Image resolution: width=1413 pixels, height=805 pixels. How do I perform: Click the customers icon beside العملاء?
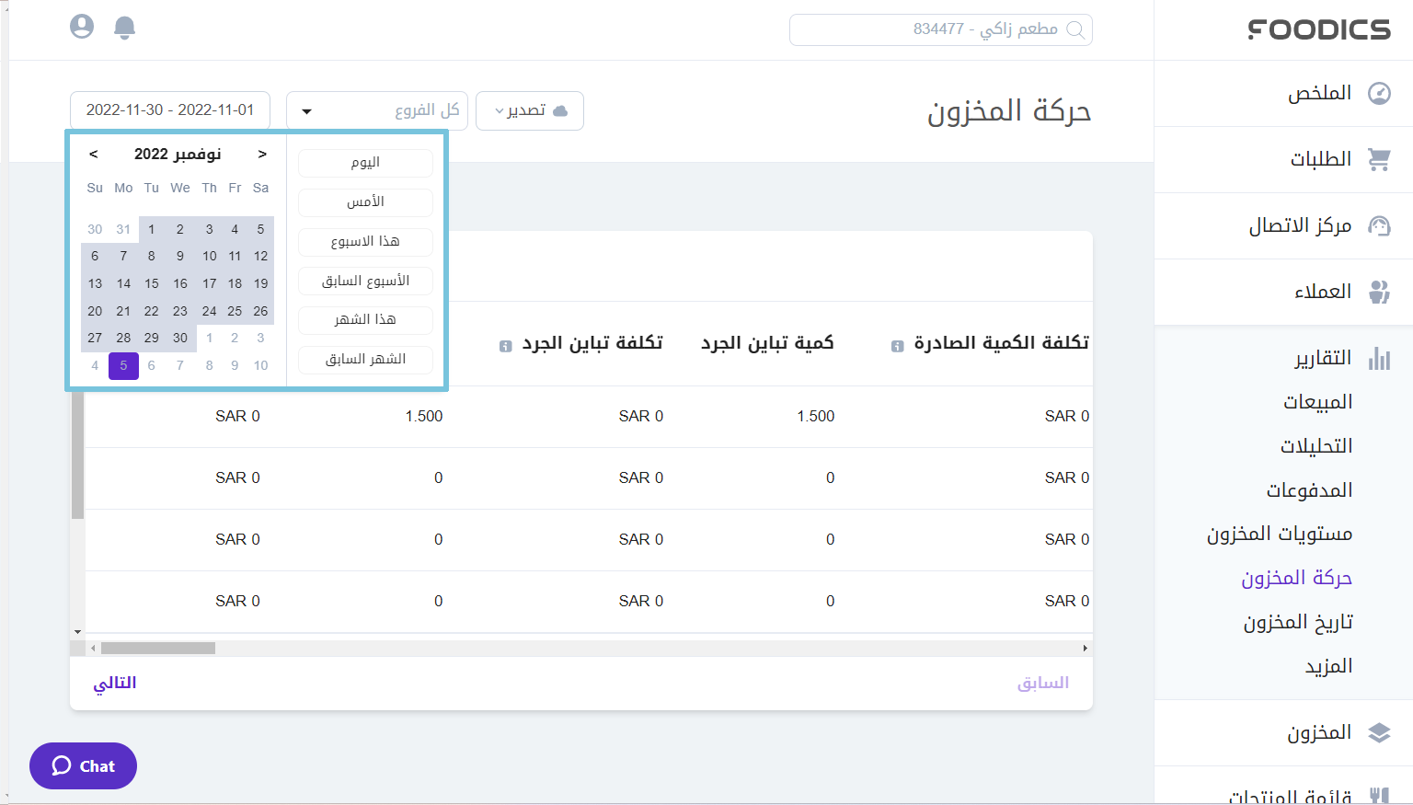point(1379,292)
